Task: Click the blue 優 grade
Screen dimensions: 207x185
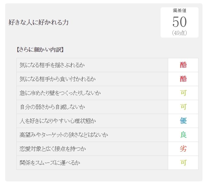Action: [x=183, y=121]
